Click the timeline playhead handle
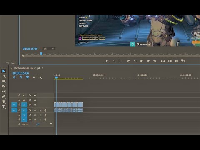200x150 pixels. [56, 77]
